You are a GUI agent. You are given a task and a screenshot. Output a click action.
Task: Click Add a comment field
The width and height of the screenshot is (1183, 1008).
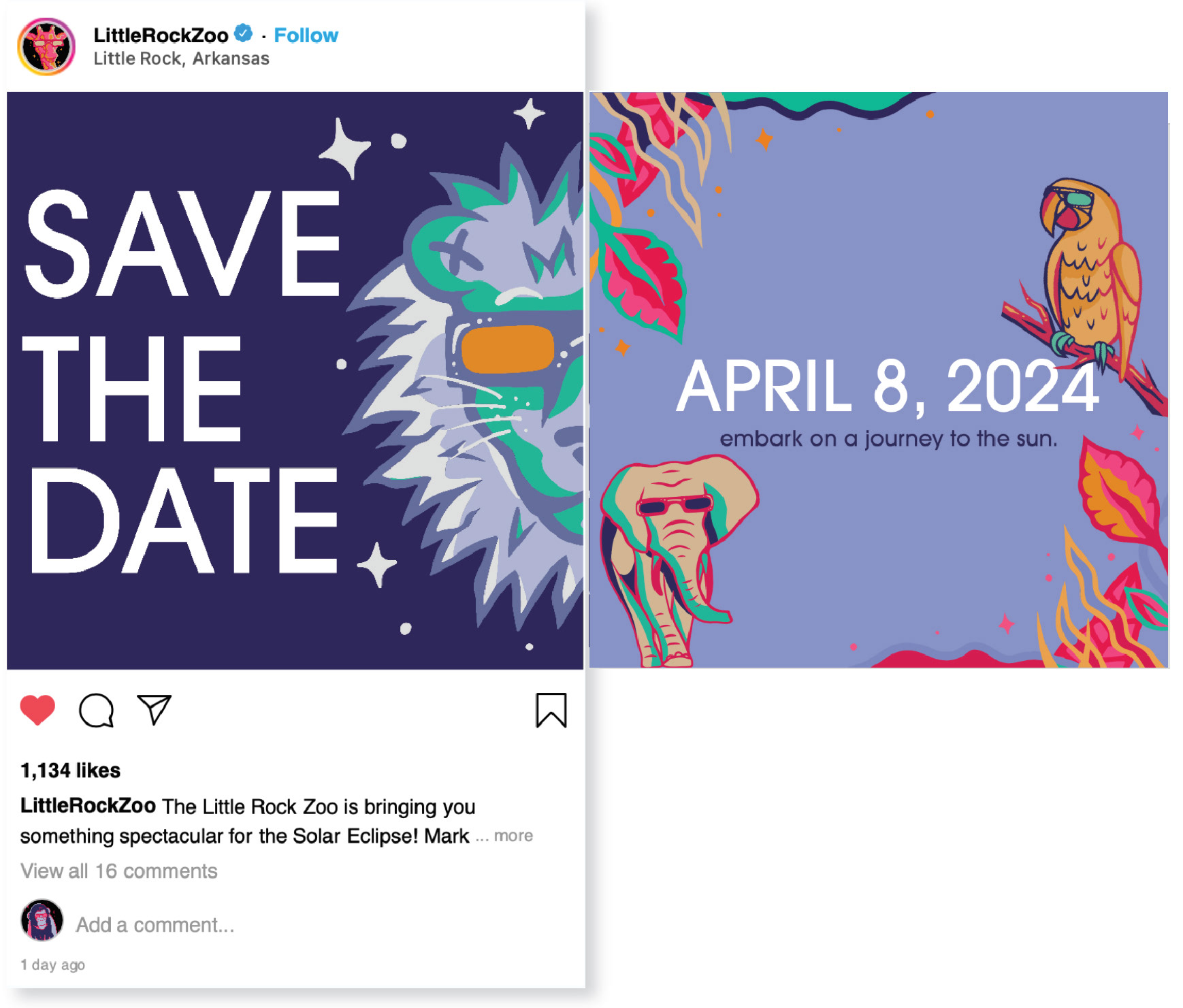tap(155, 924)
